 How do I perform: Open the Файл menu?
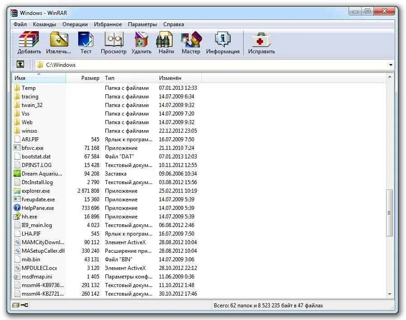pos(20,24)
